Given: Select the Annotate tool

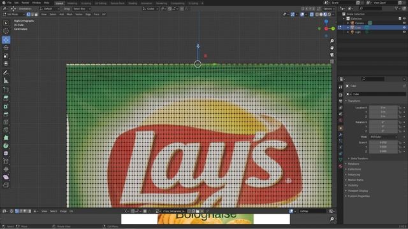Looking at the screenshot, I should point(6,73).
